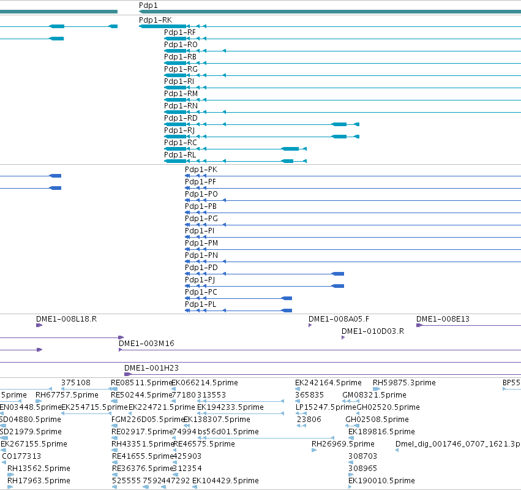The width and height of the screenshot is (521, 490).
Task: Click the EK267155.5prime EST label
Action: (x=34, y=444)
